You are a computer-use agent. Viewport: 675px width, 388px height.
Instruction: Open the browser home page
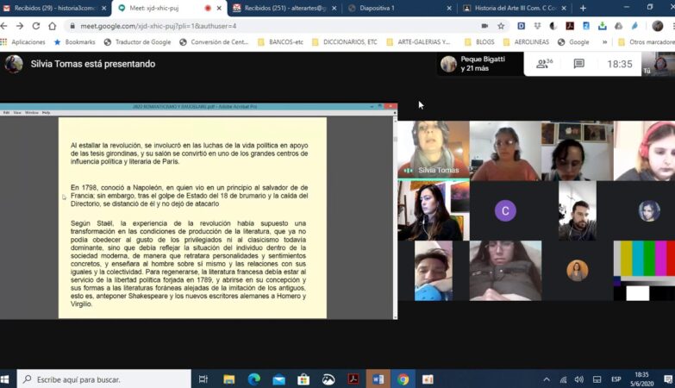[52, 26]
